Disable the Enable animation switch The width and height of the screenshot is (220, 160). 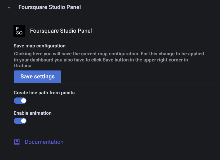tap(20, 121)
